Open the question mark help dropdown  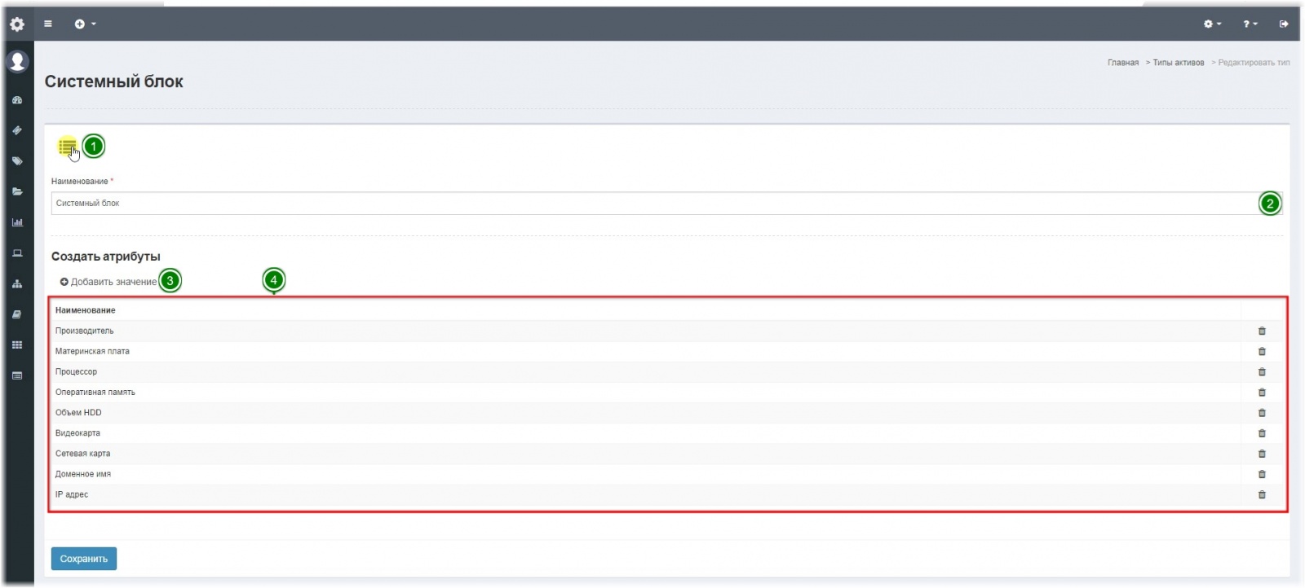tap(1250, 24)
